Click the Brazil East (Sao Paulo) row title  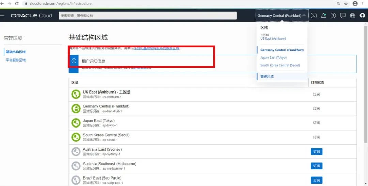click(102, 178)
